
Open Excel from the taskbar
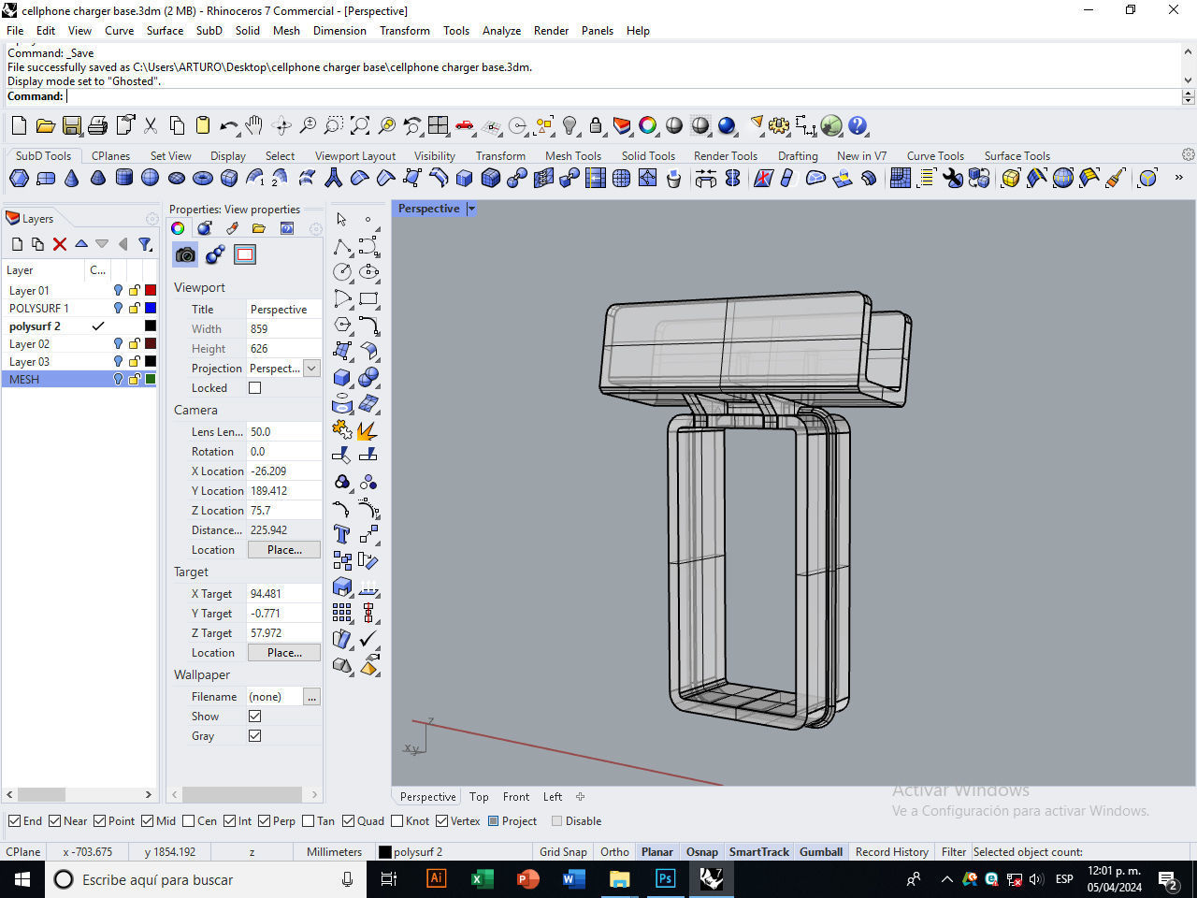482,878
